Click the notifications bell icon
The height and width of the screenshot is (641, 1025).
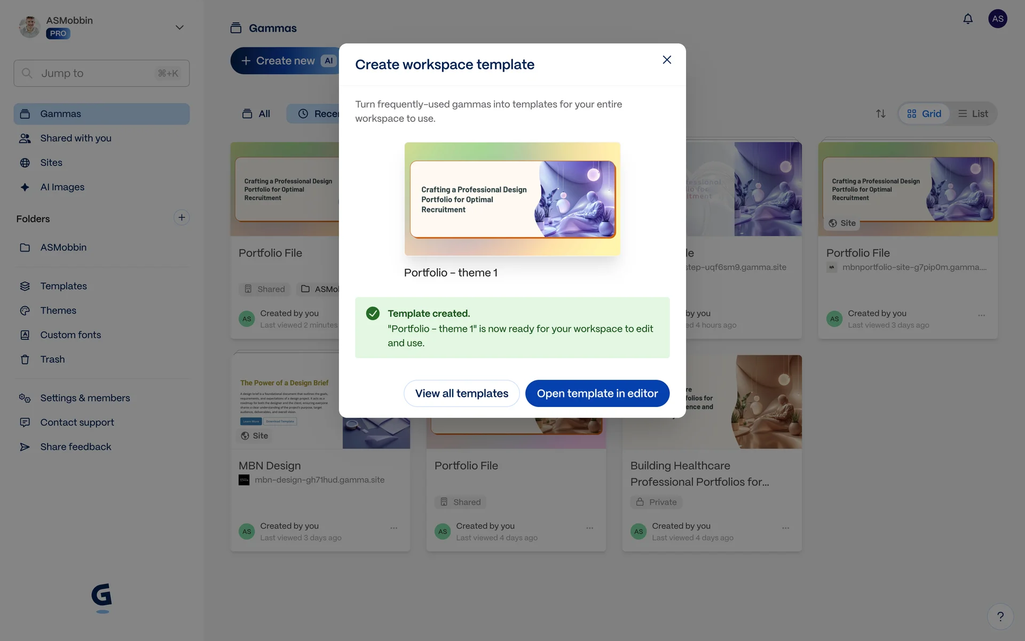pos(967,19)
